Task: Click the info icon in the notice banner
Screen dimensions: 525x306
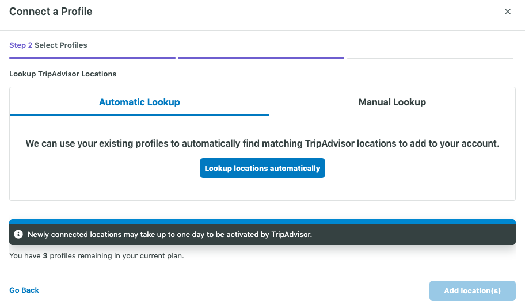Action: point(18,234)
